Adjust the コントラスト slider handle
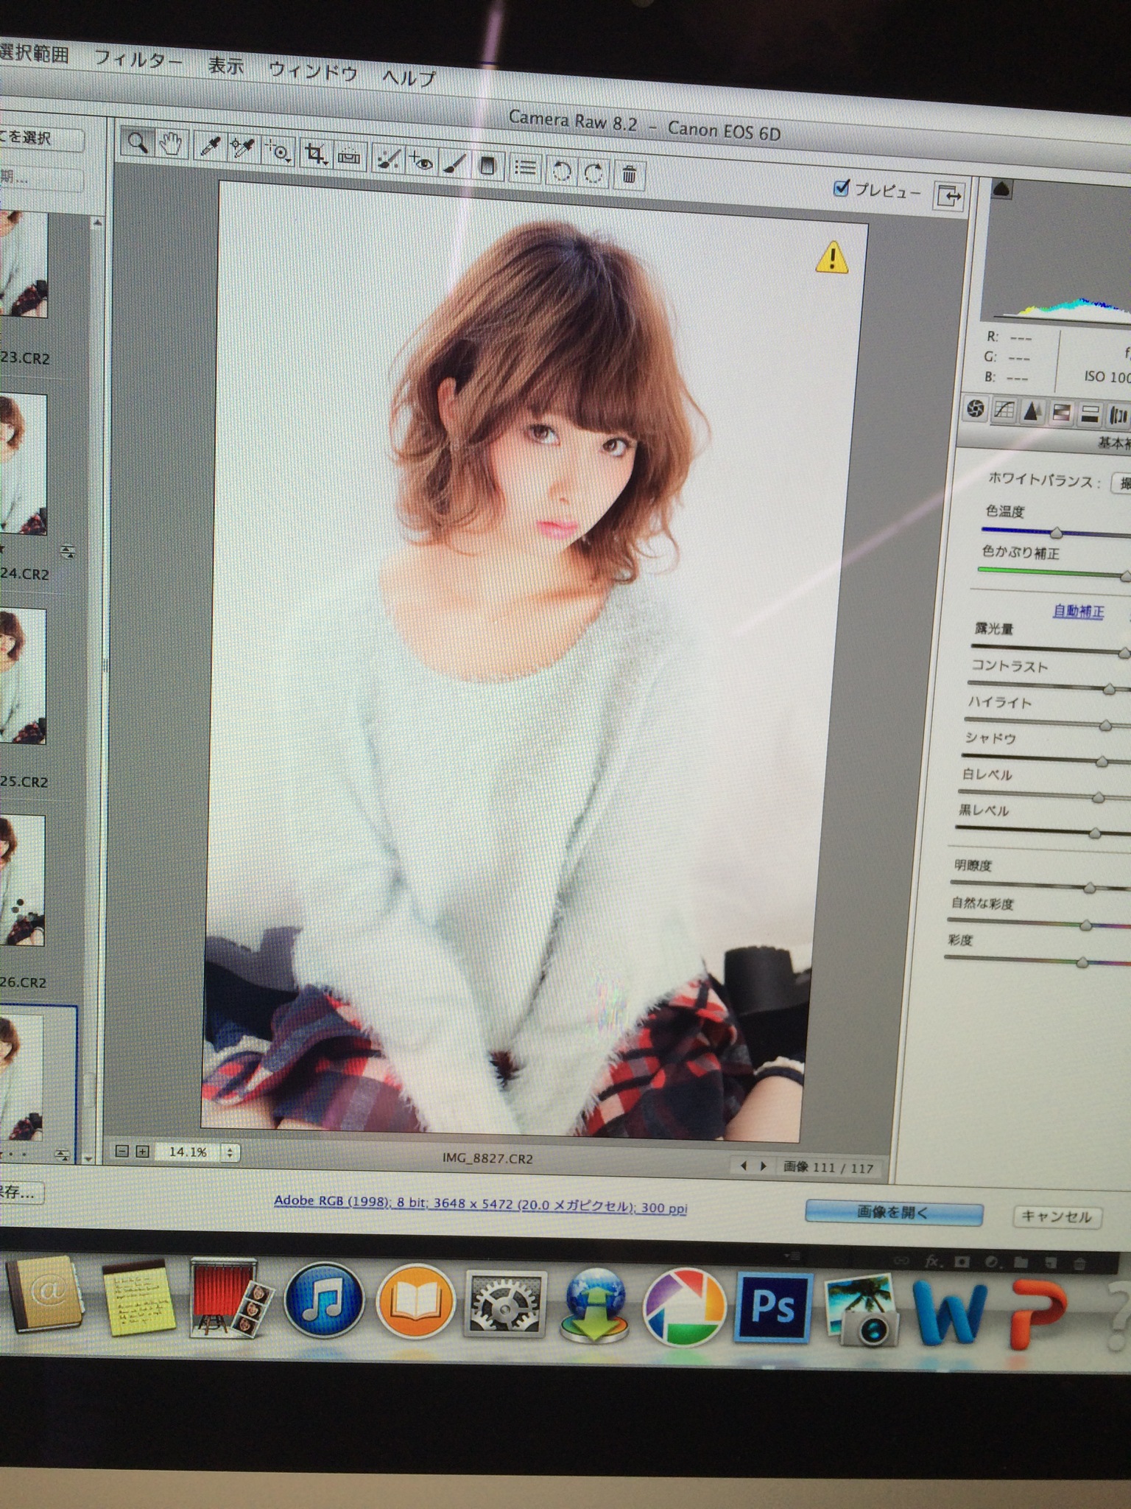This screenshot has width=1131, height=1509. [x=1108, y=689]
